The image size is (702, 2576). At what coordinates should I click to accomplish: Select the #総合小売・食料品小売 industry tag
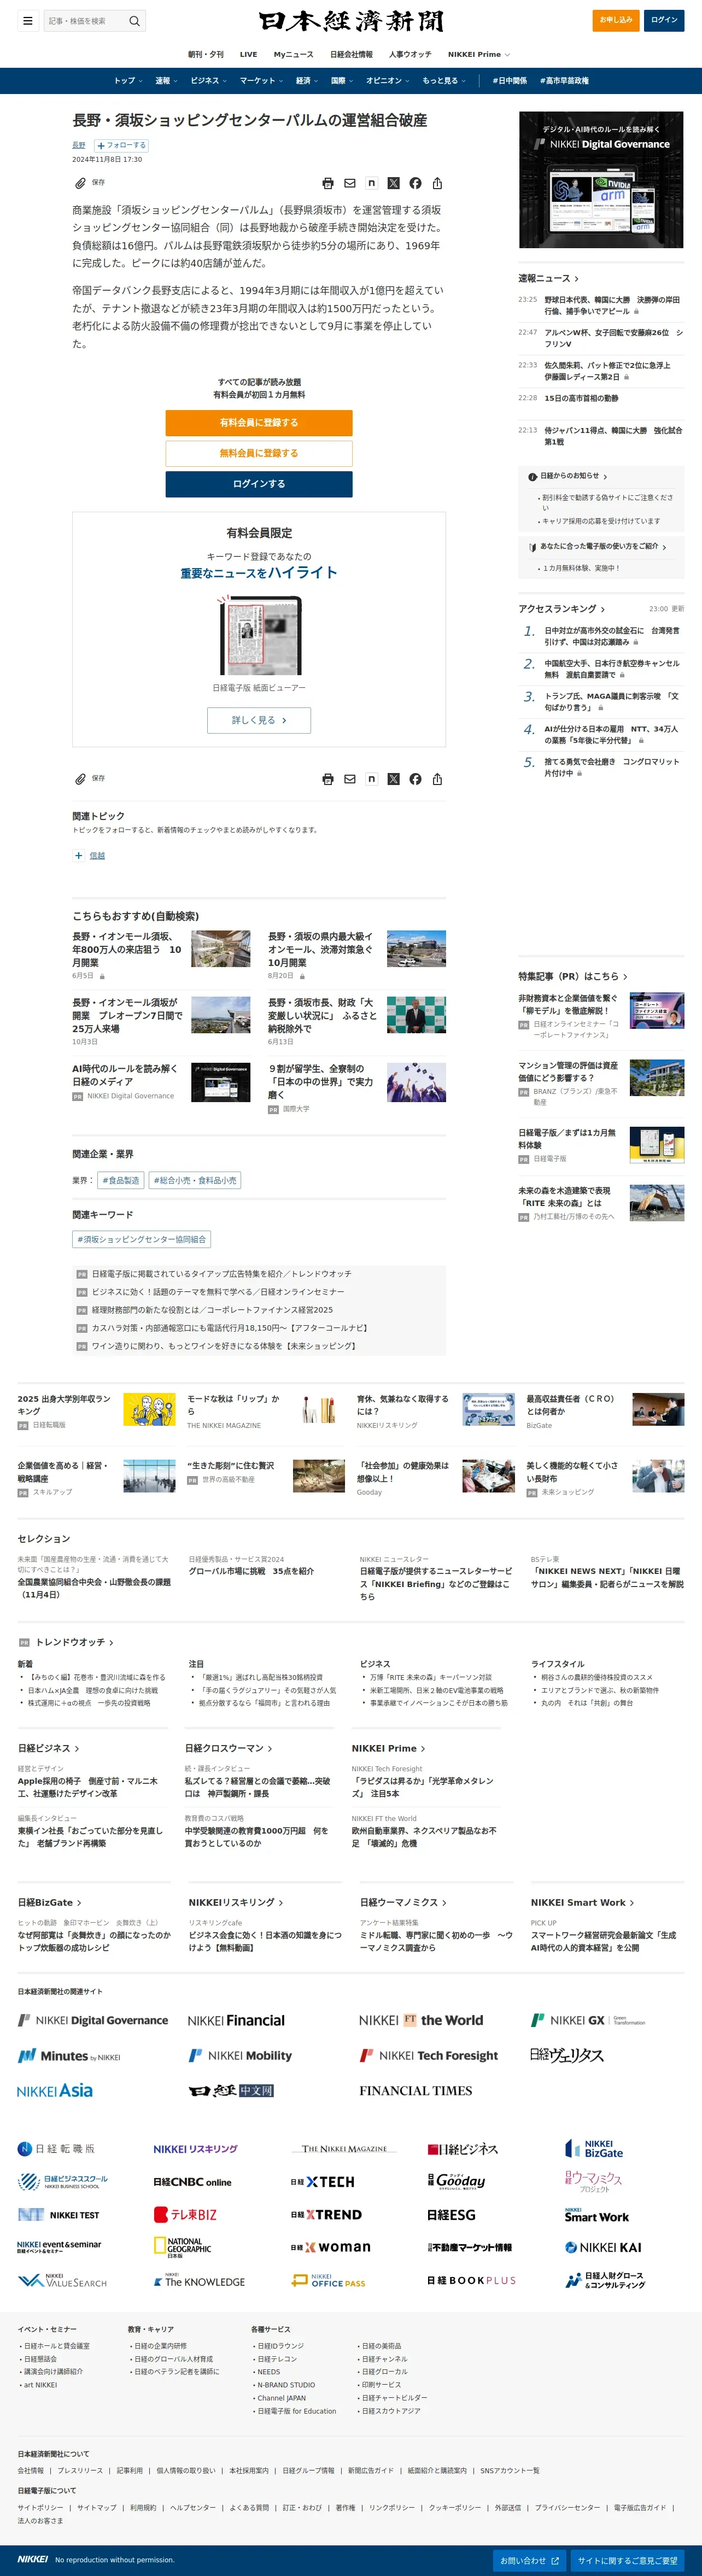pyautogui.click(x=195, y=1180)
